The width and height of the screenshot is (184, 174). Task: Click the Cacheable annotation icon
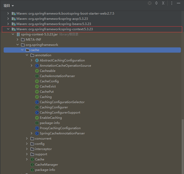37,71
